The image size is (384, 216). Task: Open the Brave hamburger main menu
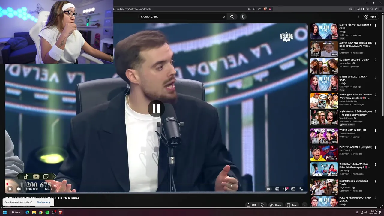pos(380,9)
